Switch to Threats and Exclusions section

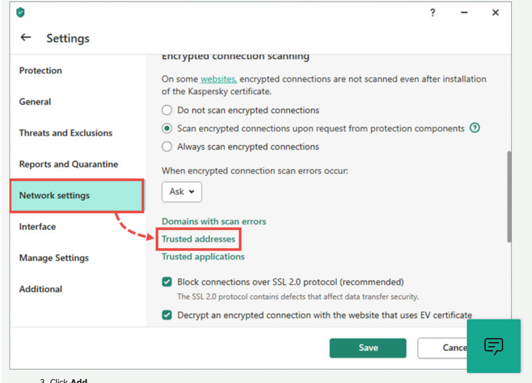[66, 133]
